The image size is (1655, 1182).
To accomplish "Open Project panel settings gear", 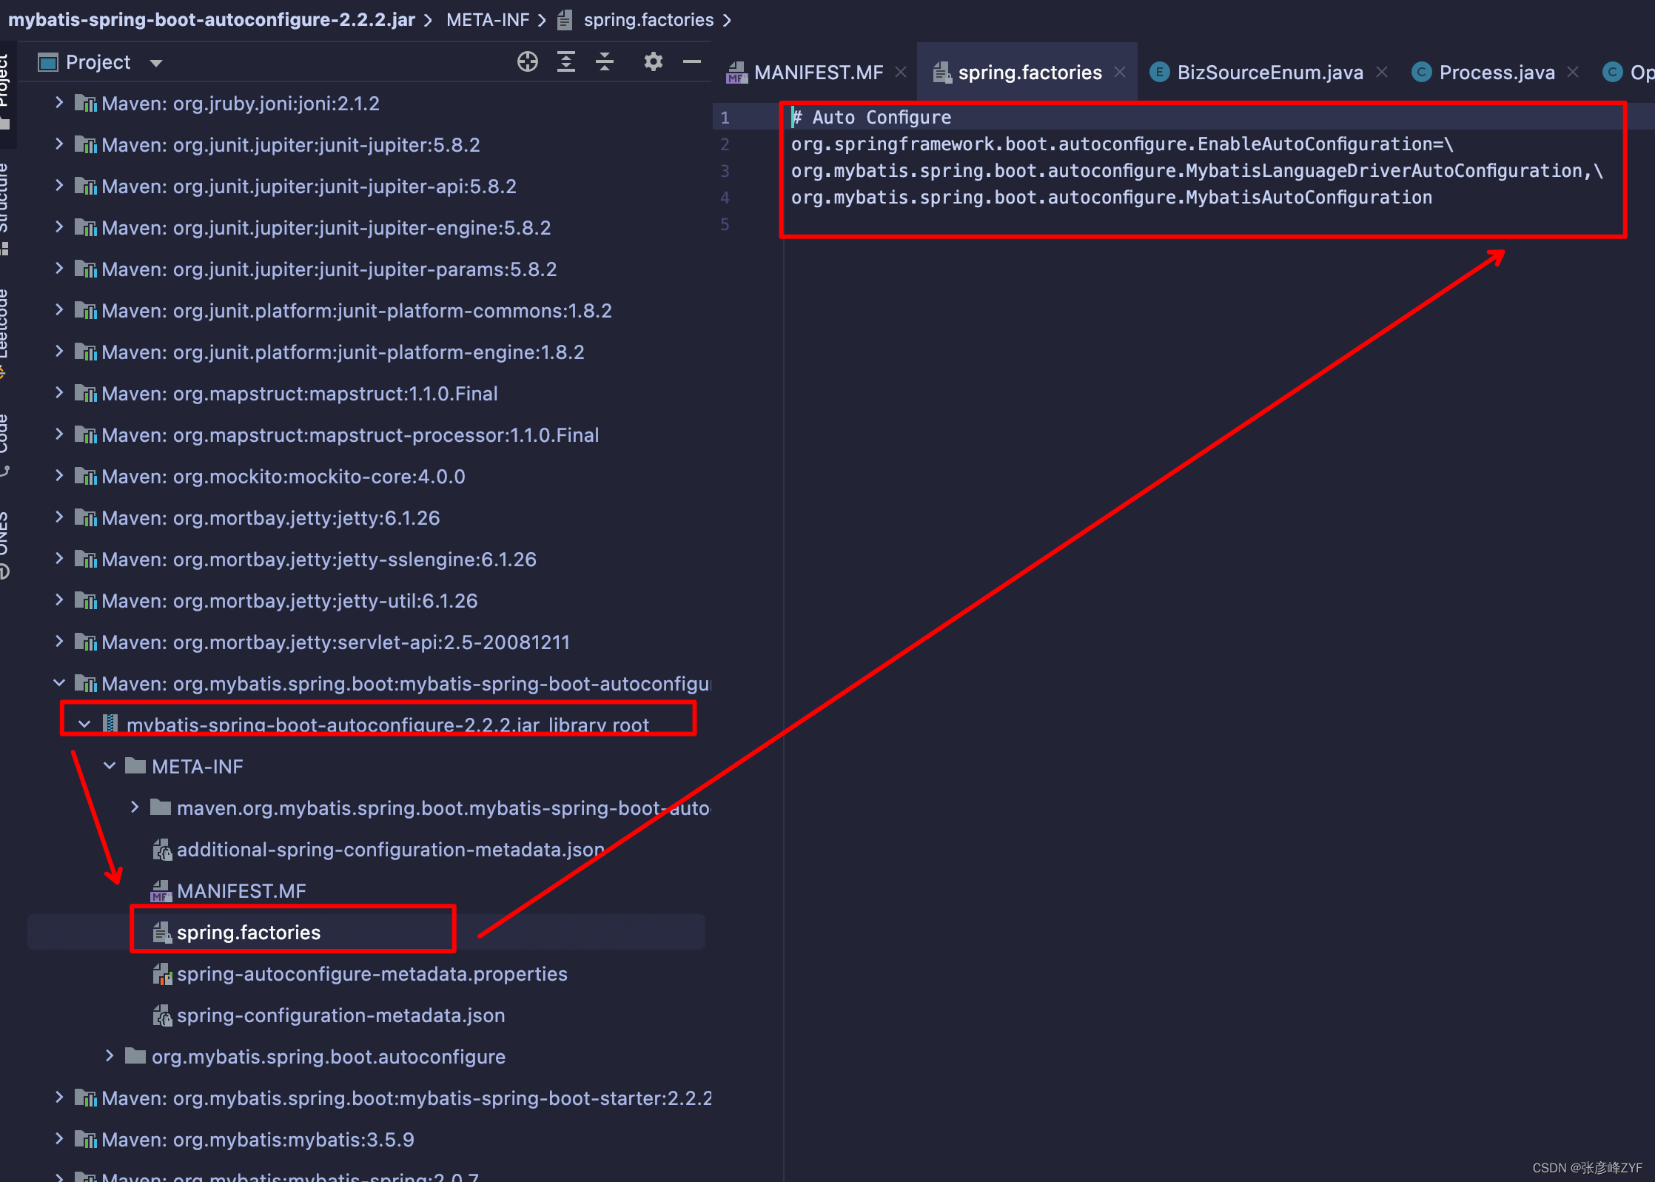I will [653, 62].
